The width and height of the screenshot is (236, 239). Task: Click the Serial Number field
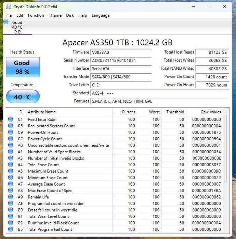pos(121,60)
